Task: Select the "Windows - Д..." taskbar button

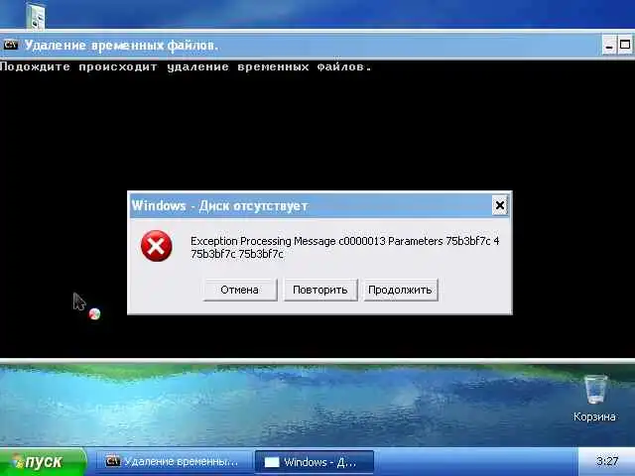Action: [x=315, y=462]
